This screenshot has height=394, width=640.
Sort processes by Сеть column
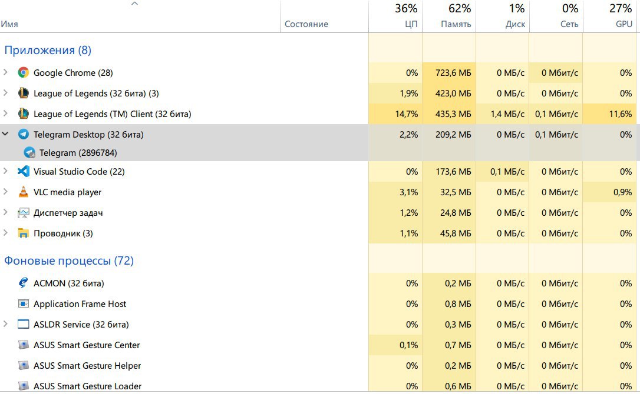pyautogui.click(x=556, y=16)
